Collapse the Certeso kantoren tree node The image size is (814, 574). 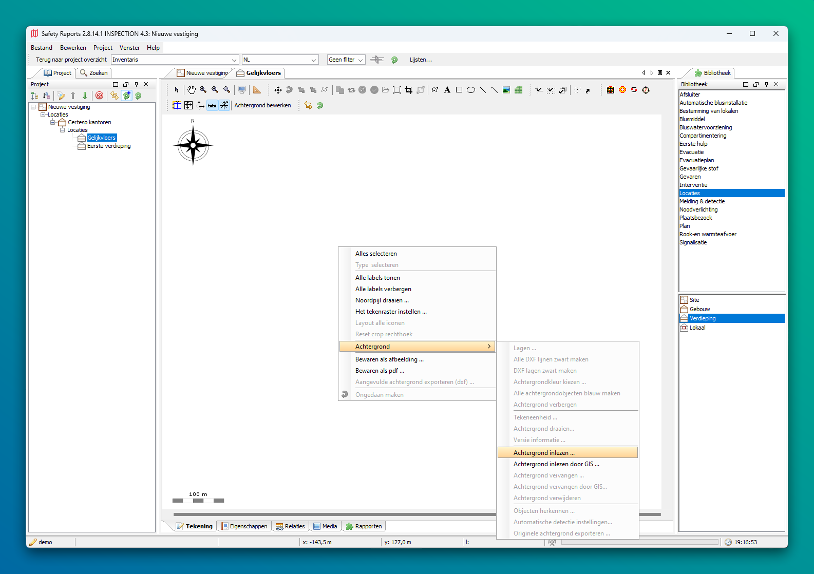(52, 122)
